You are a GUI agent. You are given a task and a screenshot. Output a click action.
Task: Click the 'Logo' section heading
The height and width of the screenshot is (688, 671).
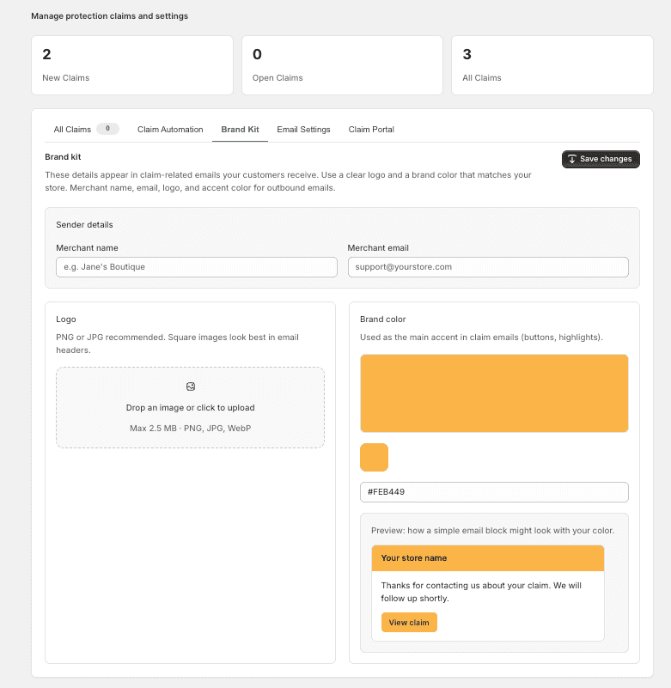66,320
